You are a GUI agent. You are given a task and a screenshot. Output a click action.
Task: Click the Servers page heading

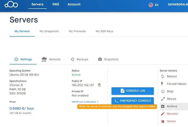tap(24, 20)
